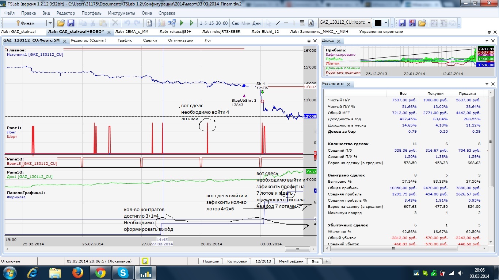Toggle the Сек time unit
Screen dimensions: 499x280
(236, 23)
